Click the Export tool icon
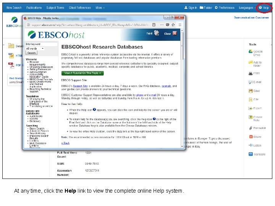 [251, 108]
